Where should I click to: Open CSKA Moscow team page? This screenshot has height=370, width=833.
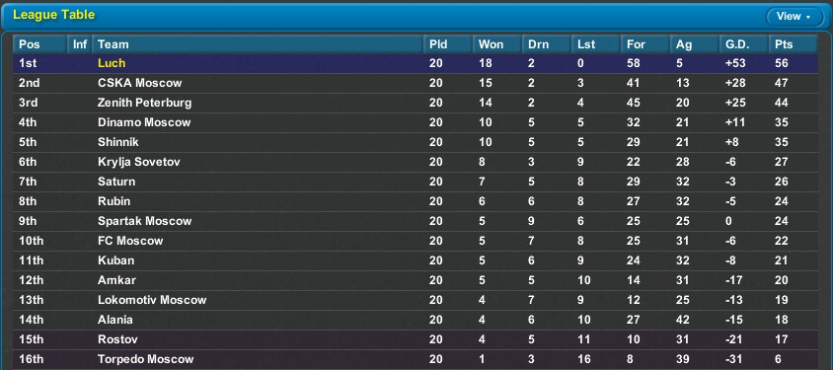140,83
